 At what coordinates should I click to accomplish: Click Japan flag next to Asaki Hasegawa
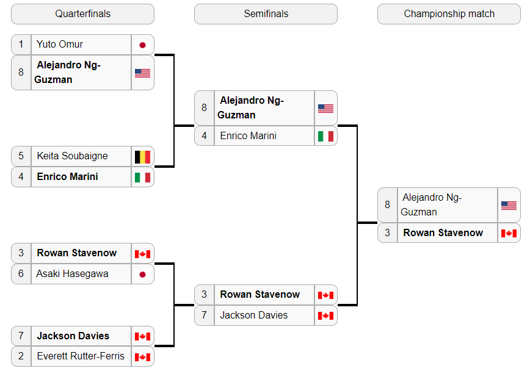tap(142, 275)
